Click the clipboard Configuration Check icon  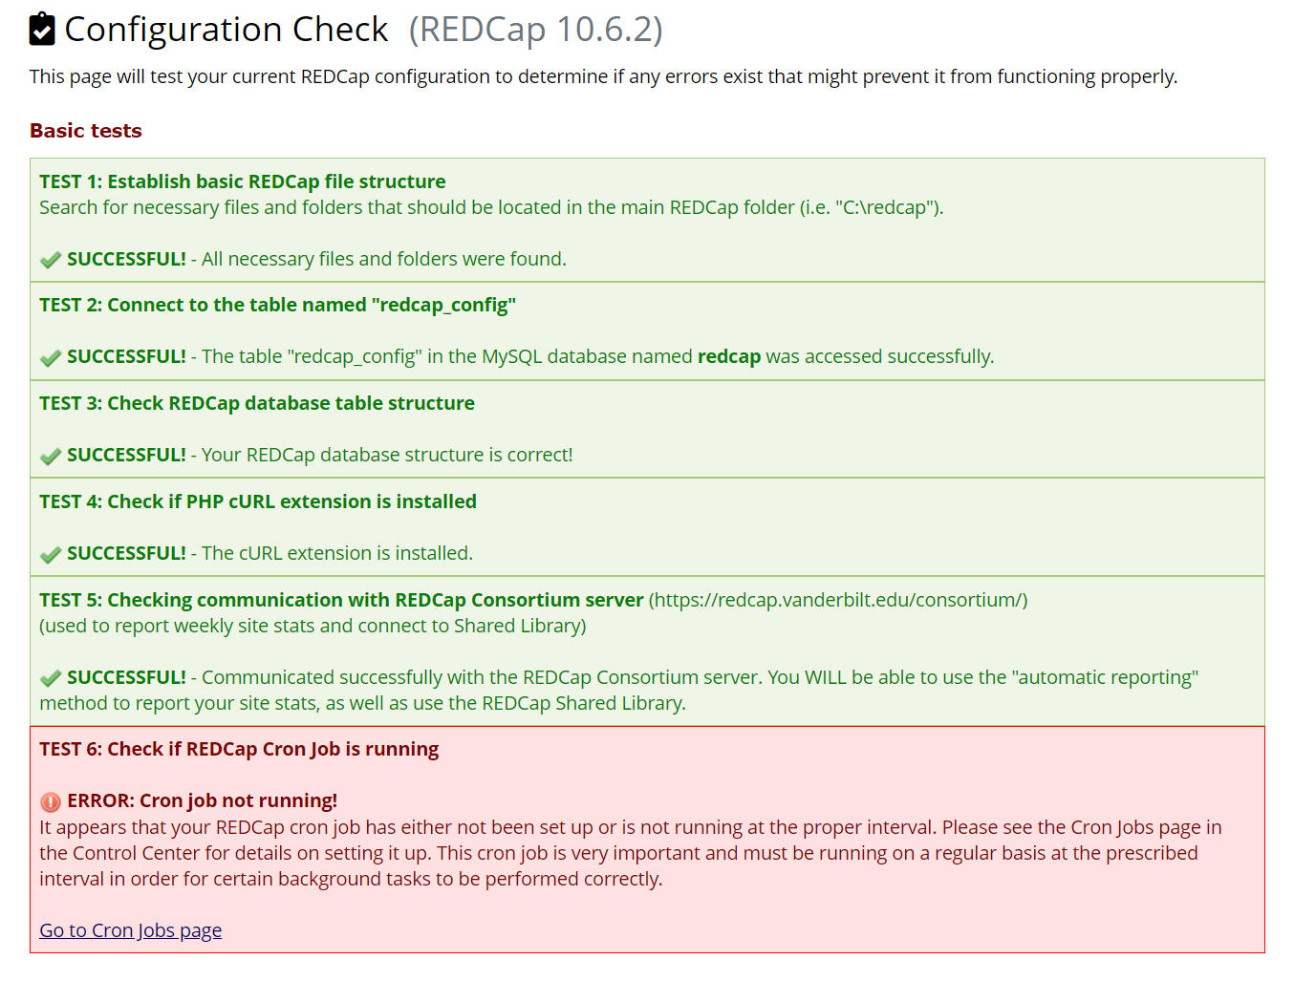40,29
